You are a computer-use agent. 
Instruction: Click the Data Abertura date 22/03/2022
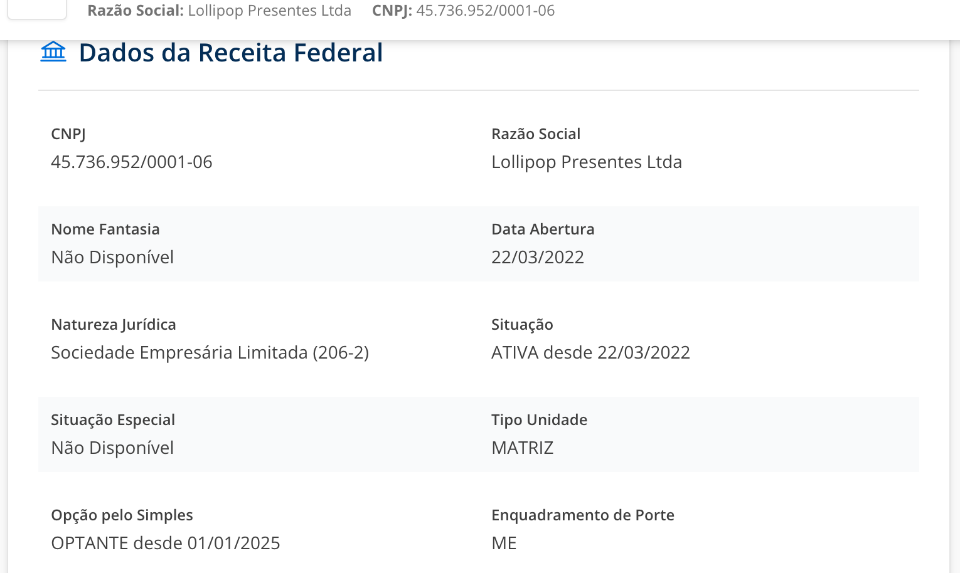coord(537,257)
